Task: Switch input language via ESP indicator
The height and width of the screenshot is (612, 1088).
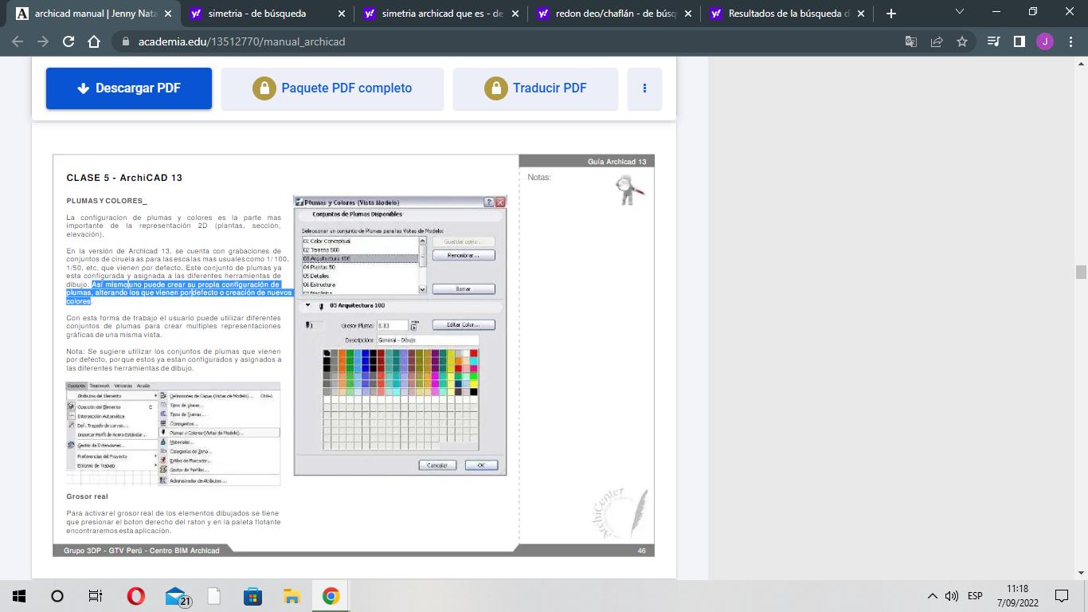Action: [x=975, y=596]
